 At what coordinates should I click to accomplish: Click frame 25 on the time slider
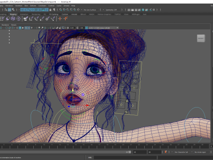click(162, 145)
